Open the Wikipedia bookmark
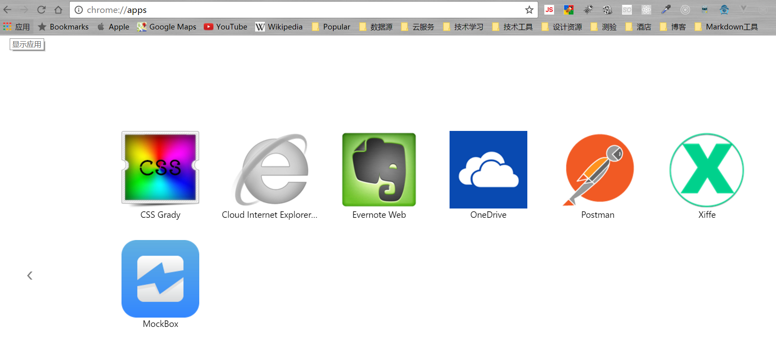 pyautogui.click(x=279, y=27)
